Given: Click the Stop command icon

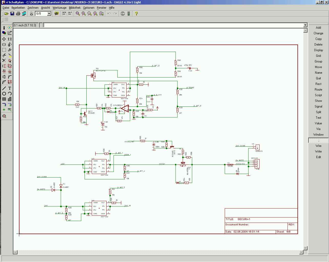Looking at the screenshot, I should tap(123, 14).
